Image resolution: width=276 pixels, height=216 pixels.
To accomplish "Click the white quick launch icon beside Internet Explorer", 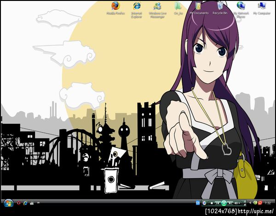I will 32,203.
